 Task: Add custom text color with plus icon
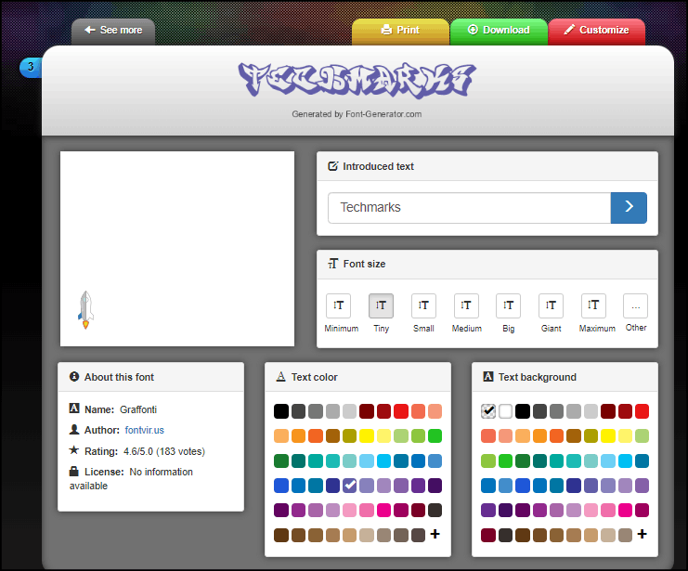pyautogui.click(x=435, y=535)
